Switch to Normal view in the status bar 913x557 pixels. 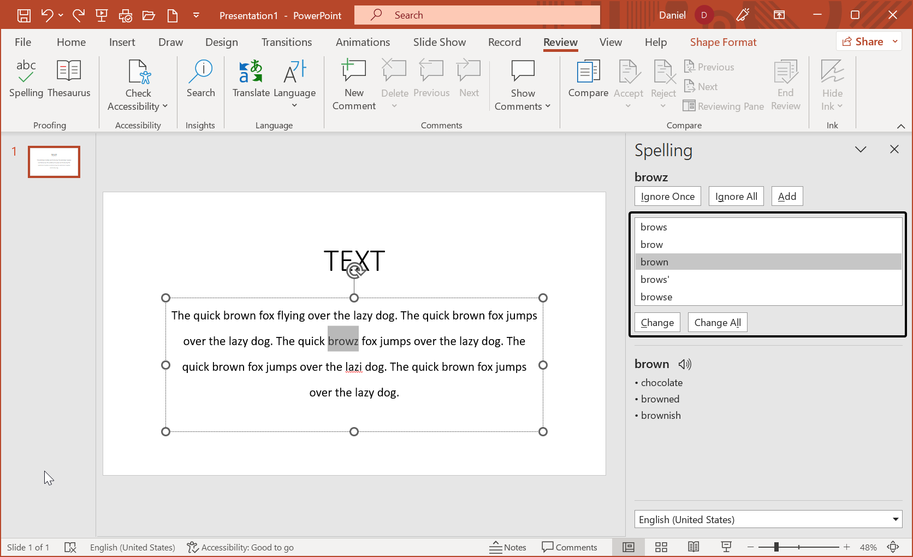(629, 547)
